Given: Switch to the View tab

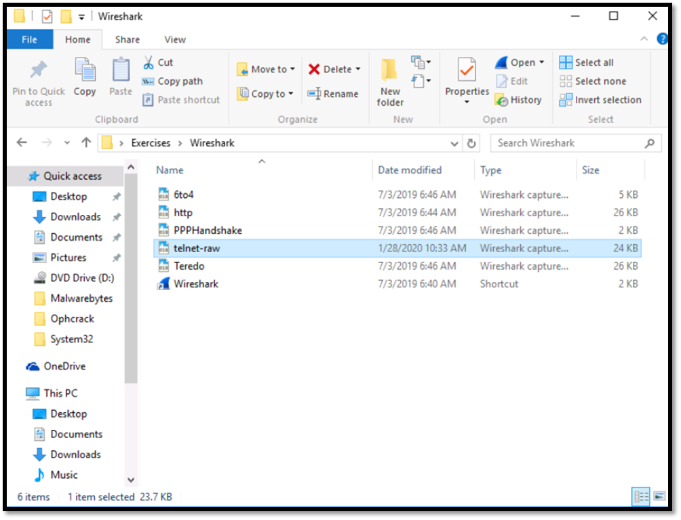Looking at the screenshot, I should click(x=175, y=39).
